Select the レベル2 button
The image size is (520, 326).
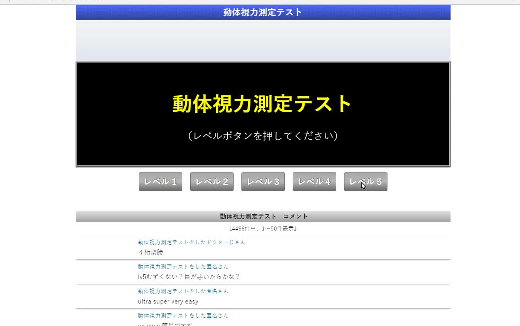pyautogui.click(x=212, y=182)
